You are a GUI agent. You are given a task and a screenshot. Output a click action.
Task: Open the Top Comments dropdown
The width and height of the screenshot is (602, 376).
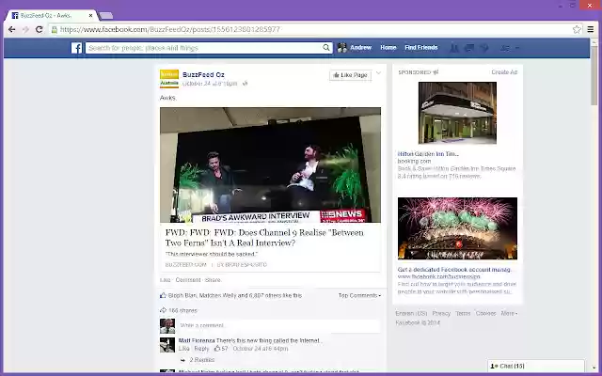[359, 295]
